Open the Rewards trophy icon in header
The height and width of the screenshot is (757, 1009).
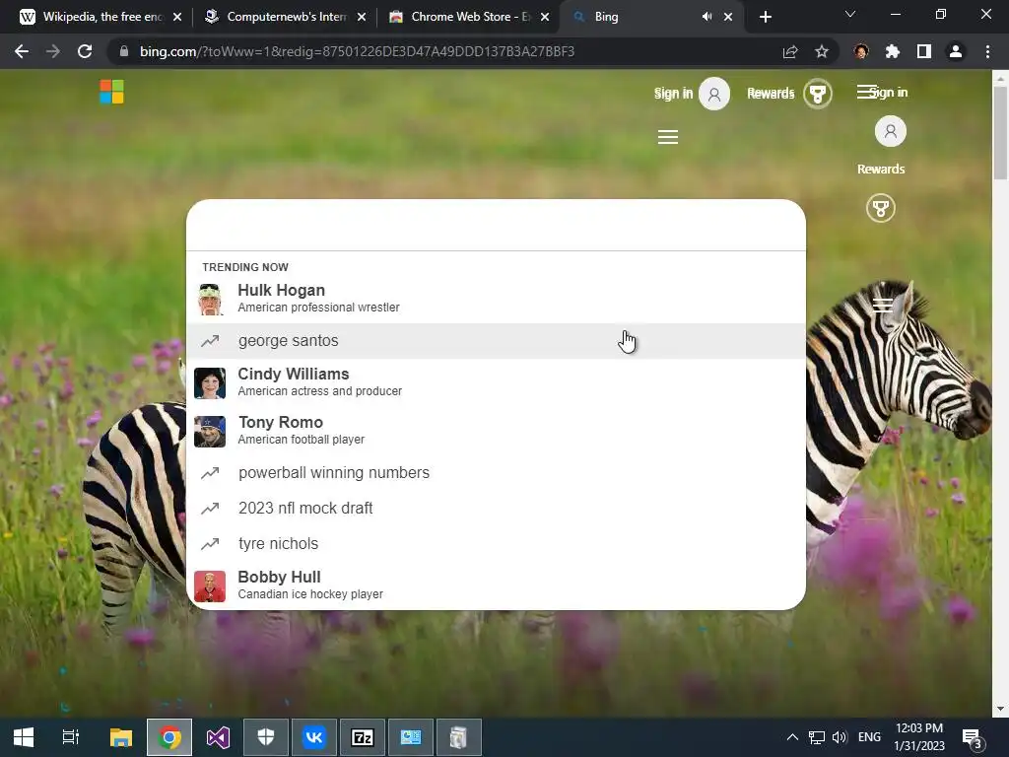[817, 94]
